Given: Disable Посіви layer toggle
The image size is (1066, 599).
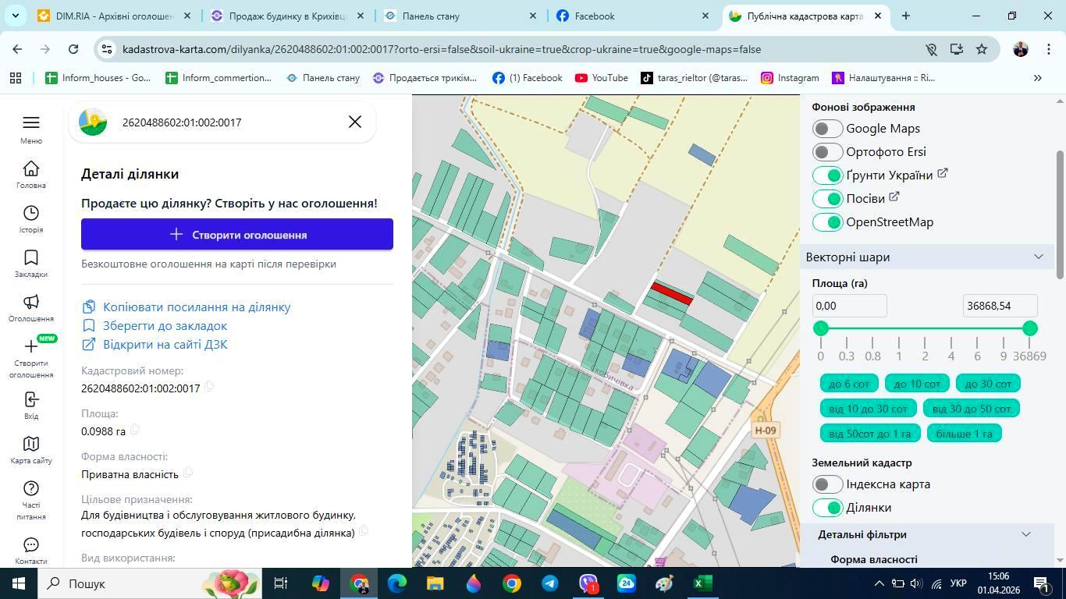Looking at the screenshot, I should [x=827, y=199].
